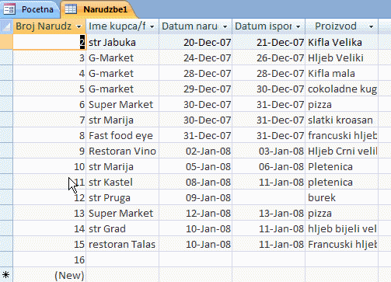This screenshot has width=391, height=282.
Task: Click the asterisk new-record row selector
Action: [6, 275]
